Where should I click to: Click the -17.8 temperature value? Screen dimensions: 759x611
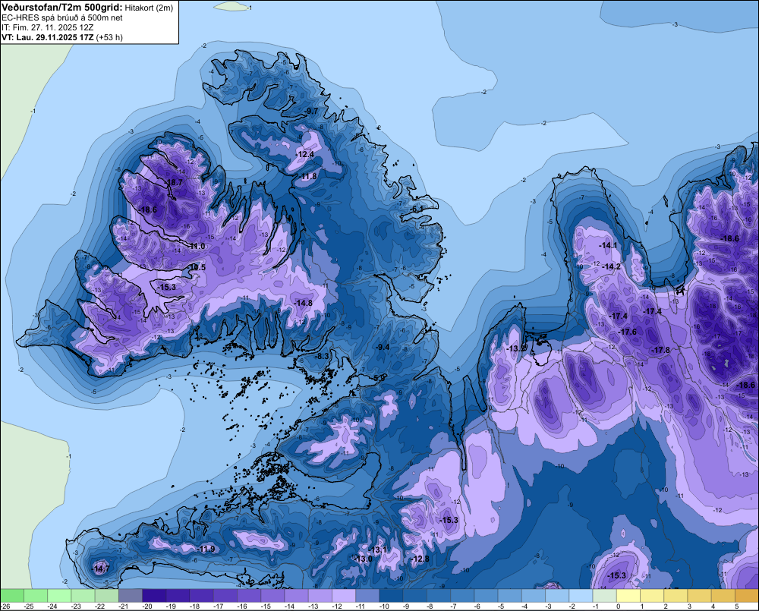click(661, 350)
